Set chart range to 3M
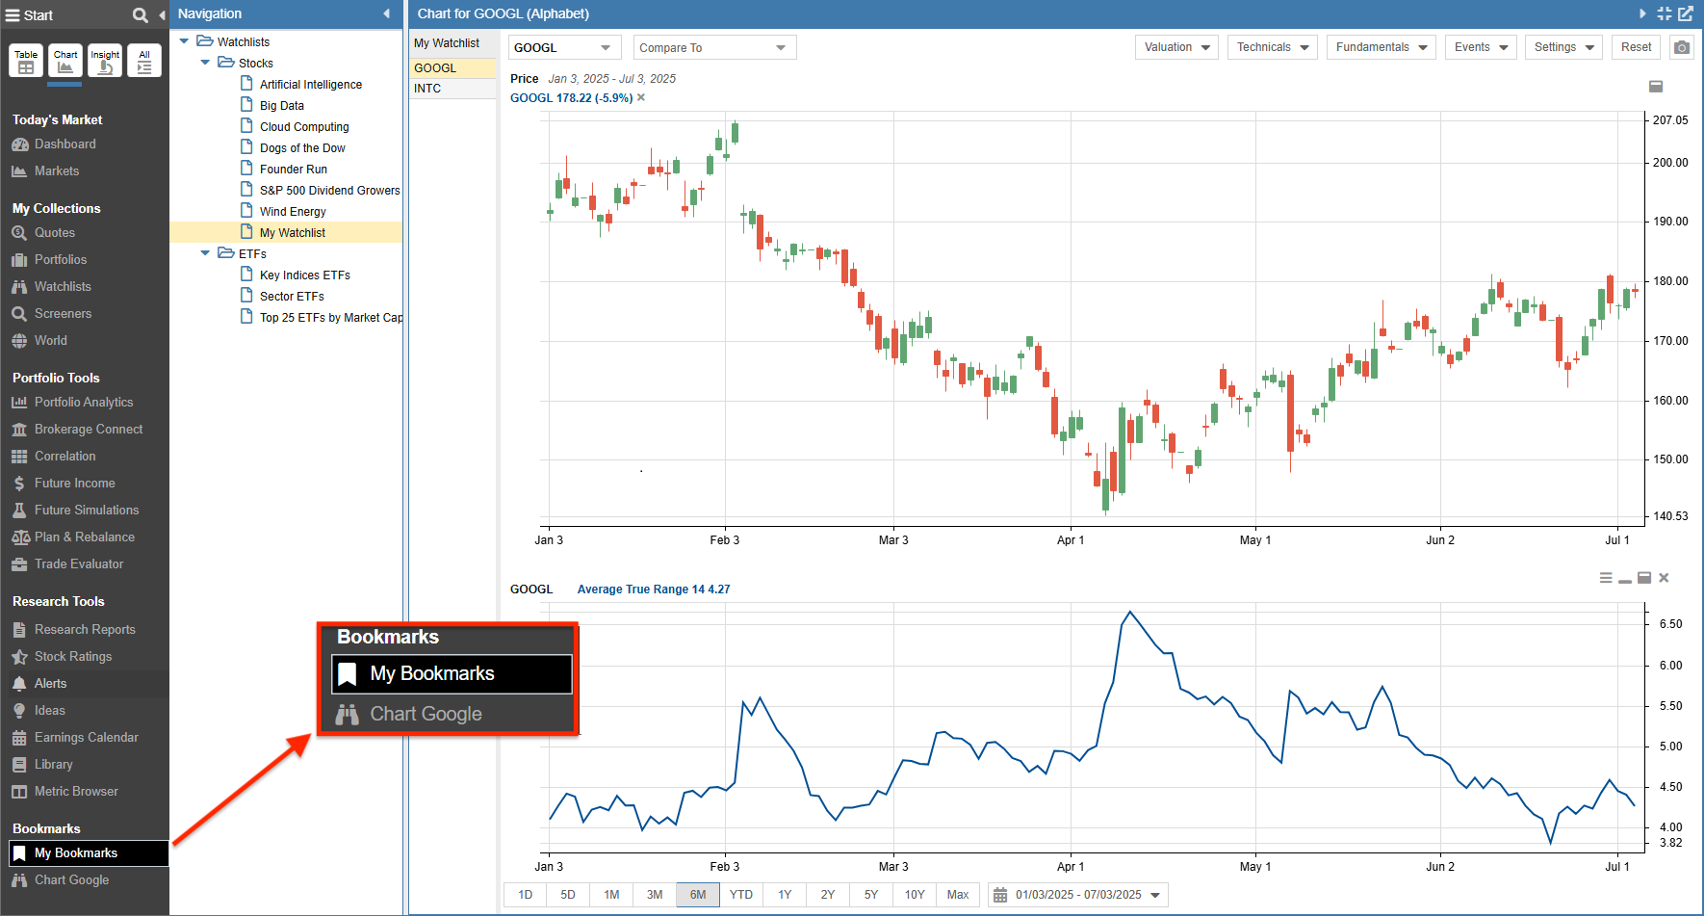Image resolution: width=1705 pixels, height=917 pixels. point(655,895)
